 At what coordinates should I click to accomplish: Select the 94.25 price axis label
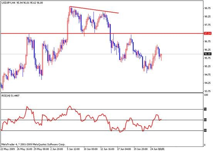click(208, 83)
